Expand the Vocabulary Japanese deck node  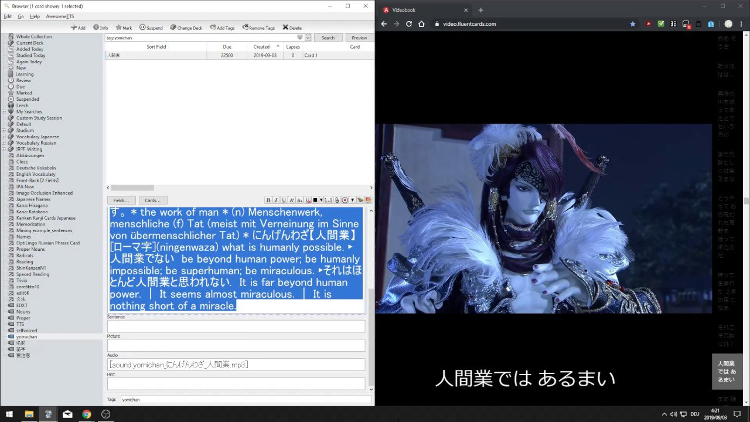(4, 137)
